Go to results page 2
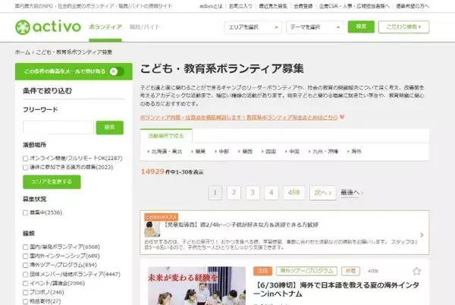 tap(234, 193)
